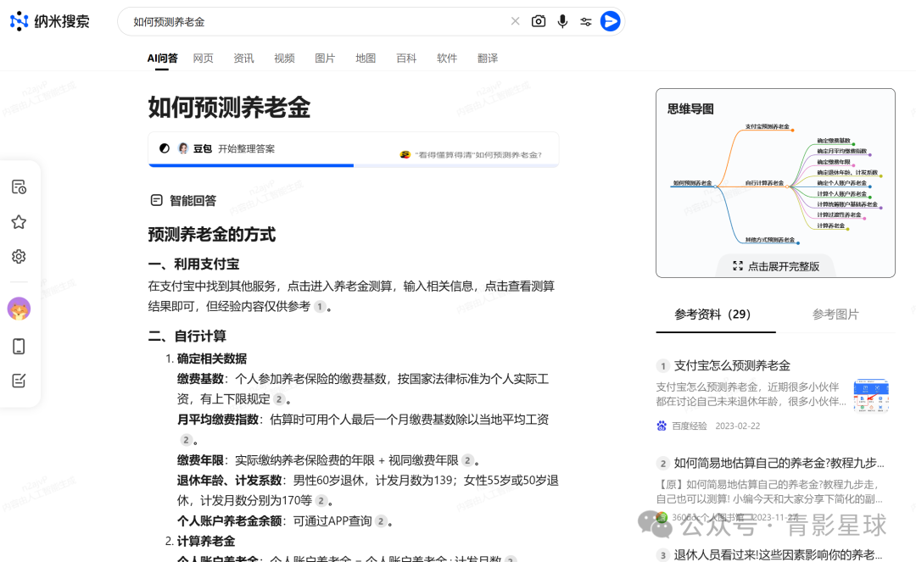916x562 pixels.
Task: Switch to the 参考图片 tab
Action: pyautogui.click(x=835, y=314)
